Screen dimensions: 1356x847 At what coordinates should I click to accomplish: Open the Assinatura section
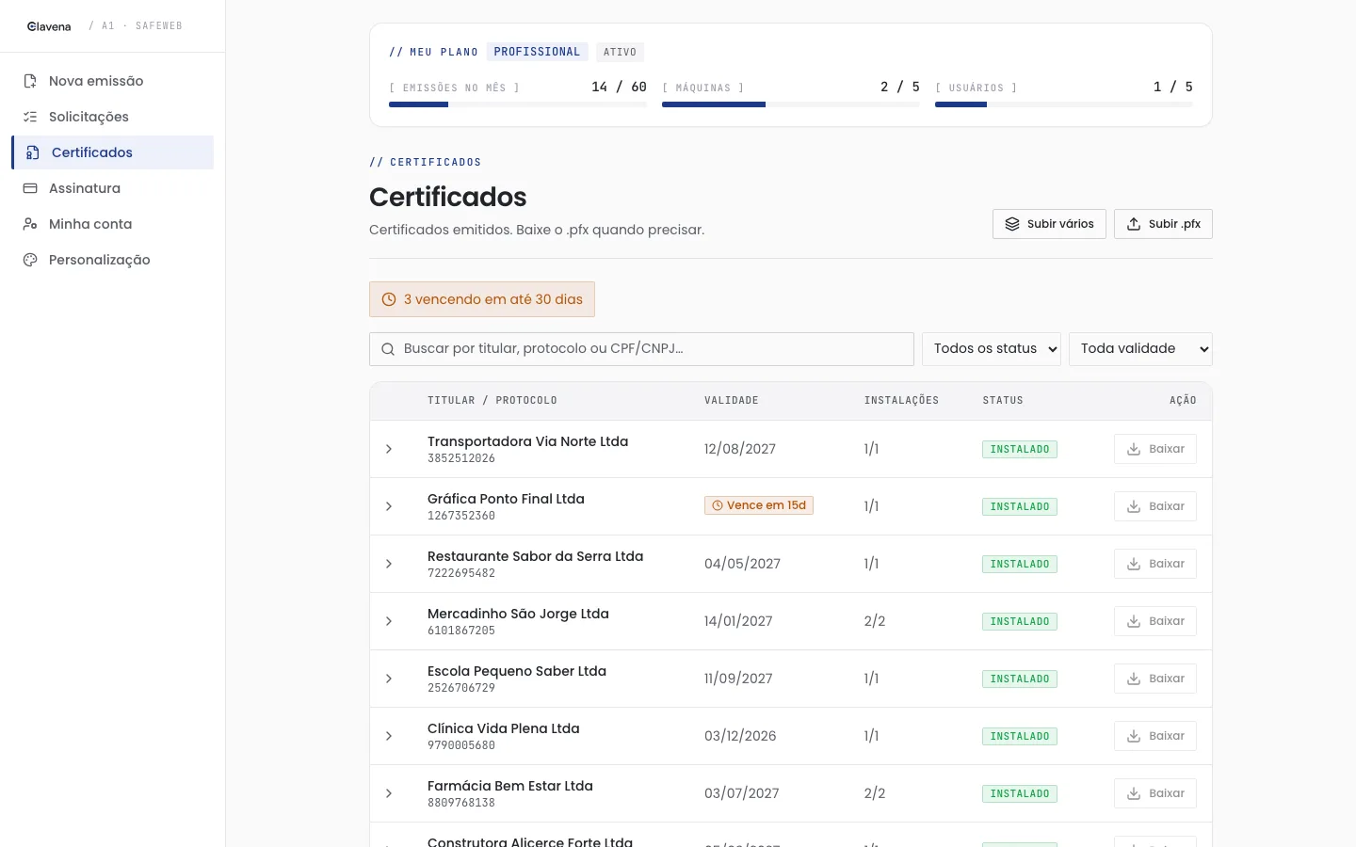113,188
